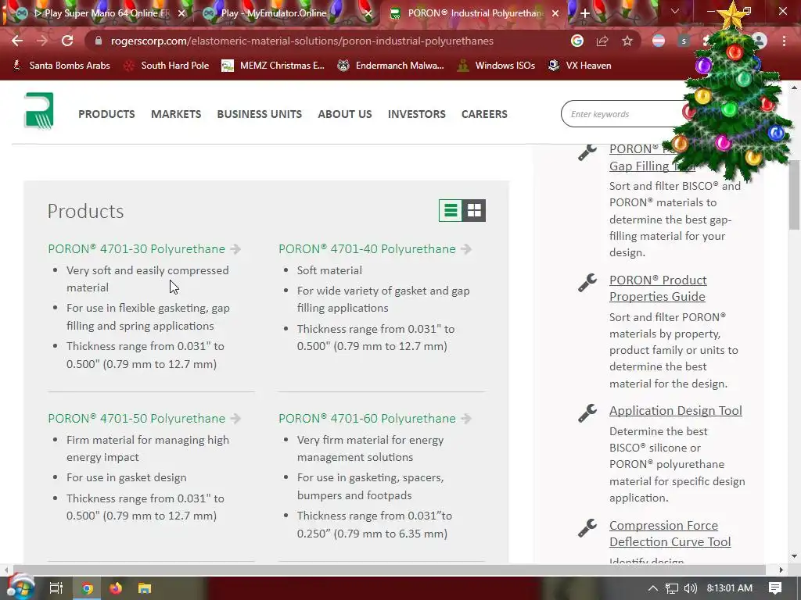Open ABOUT US navigation menu
Screen dimensions: 801x600
pyautogui.click(x=345, y=114)
